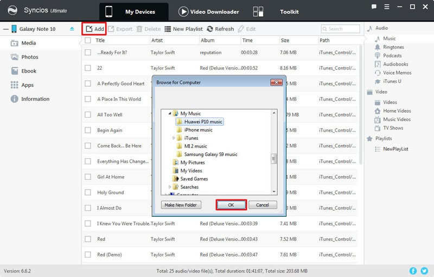The width and height of the screenshot is (434, 277).
Task: Check A Perfectly Good Heart
Action: pos(88,83)
